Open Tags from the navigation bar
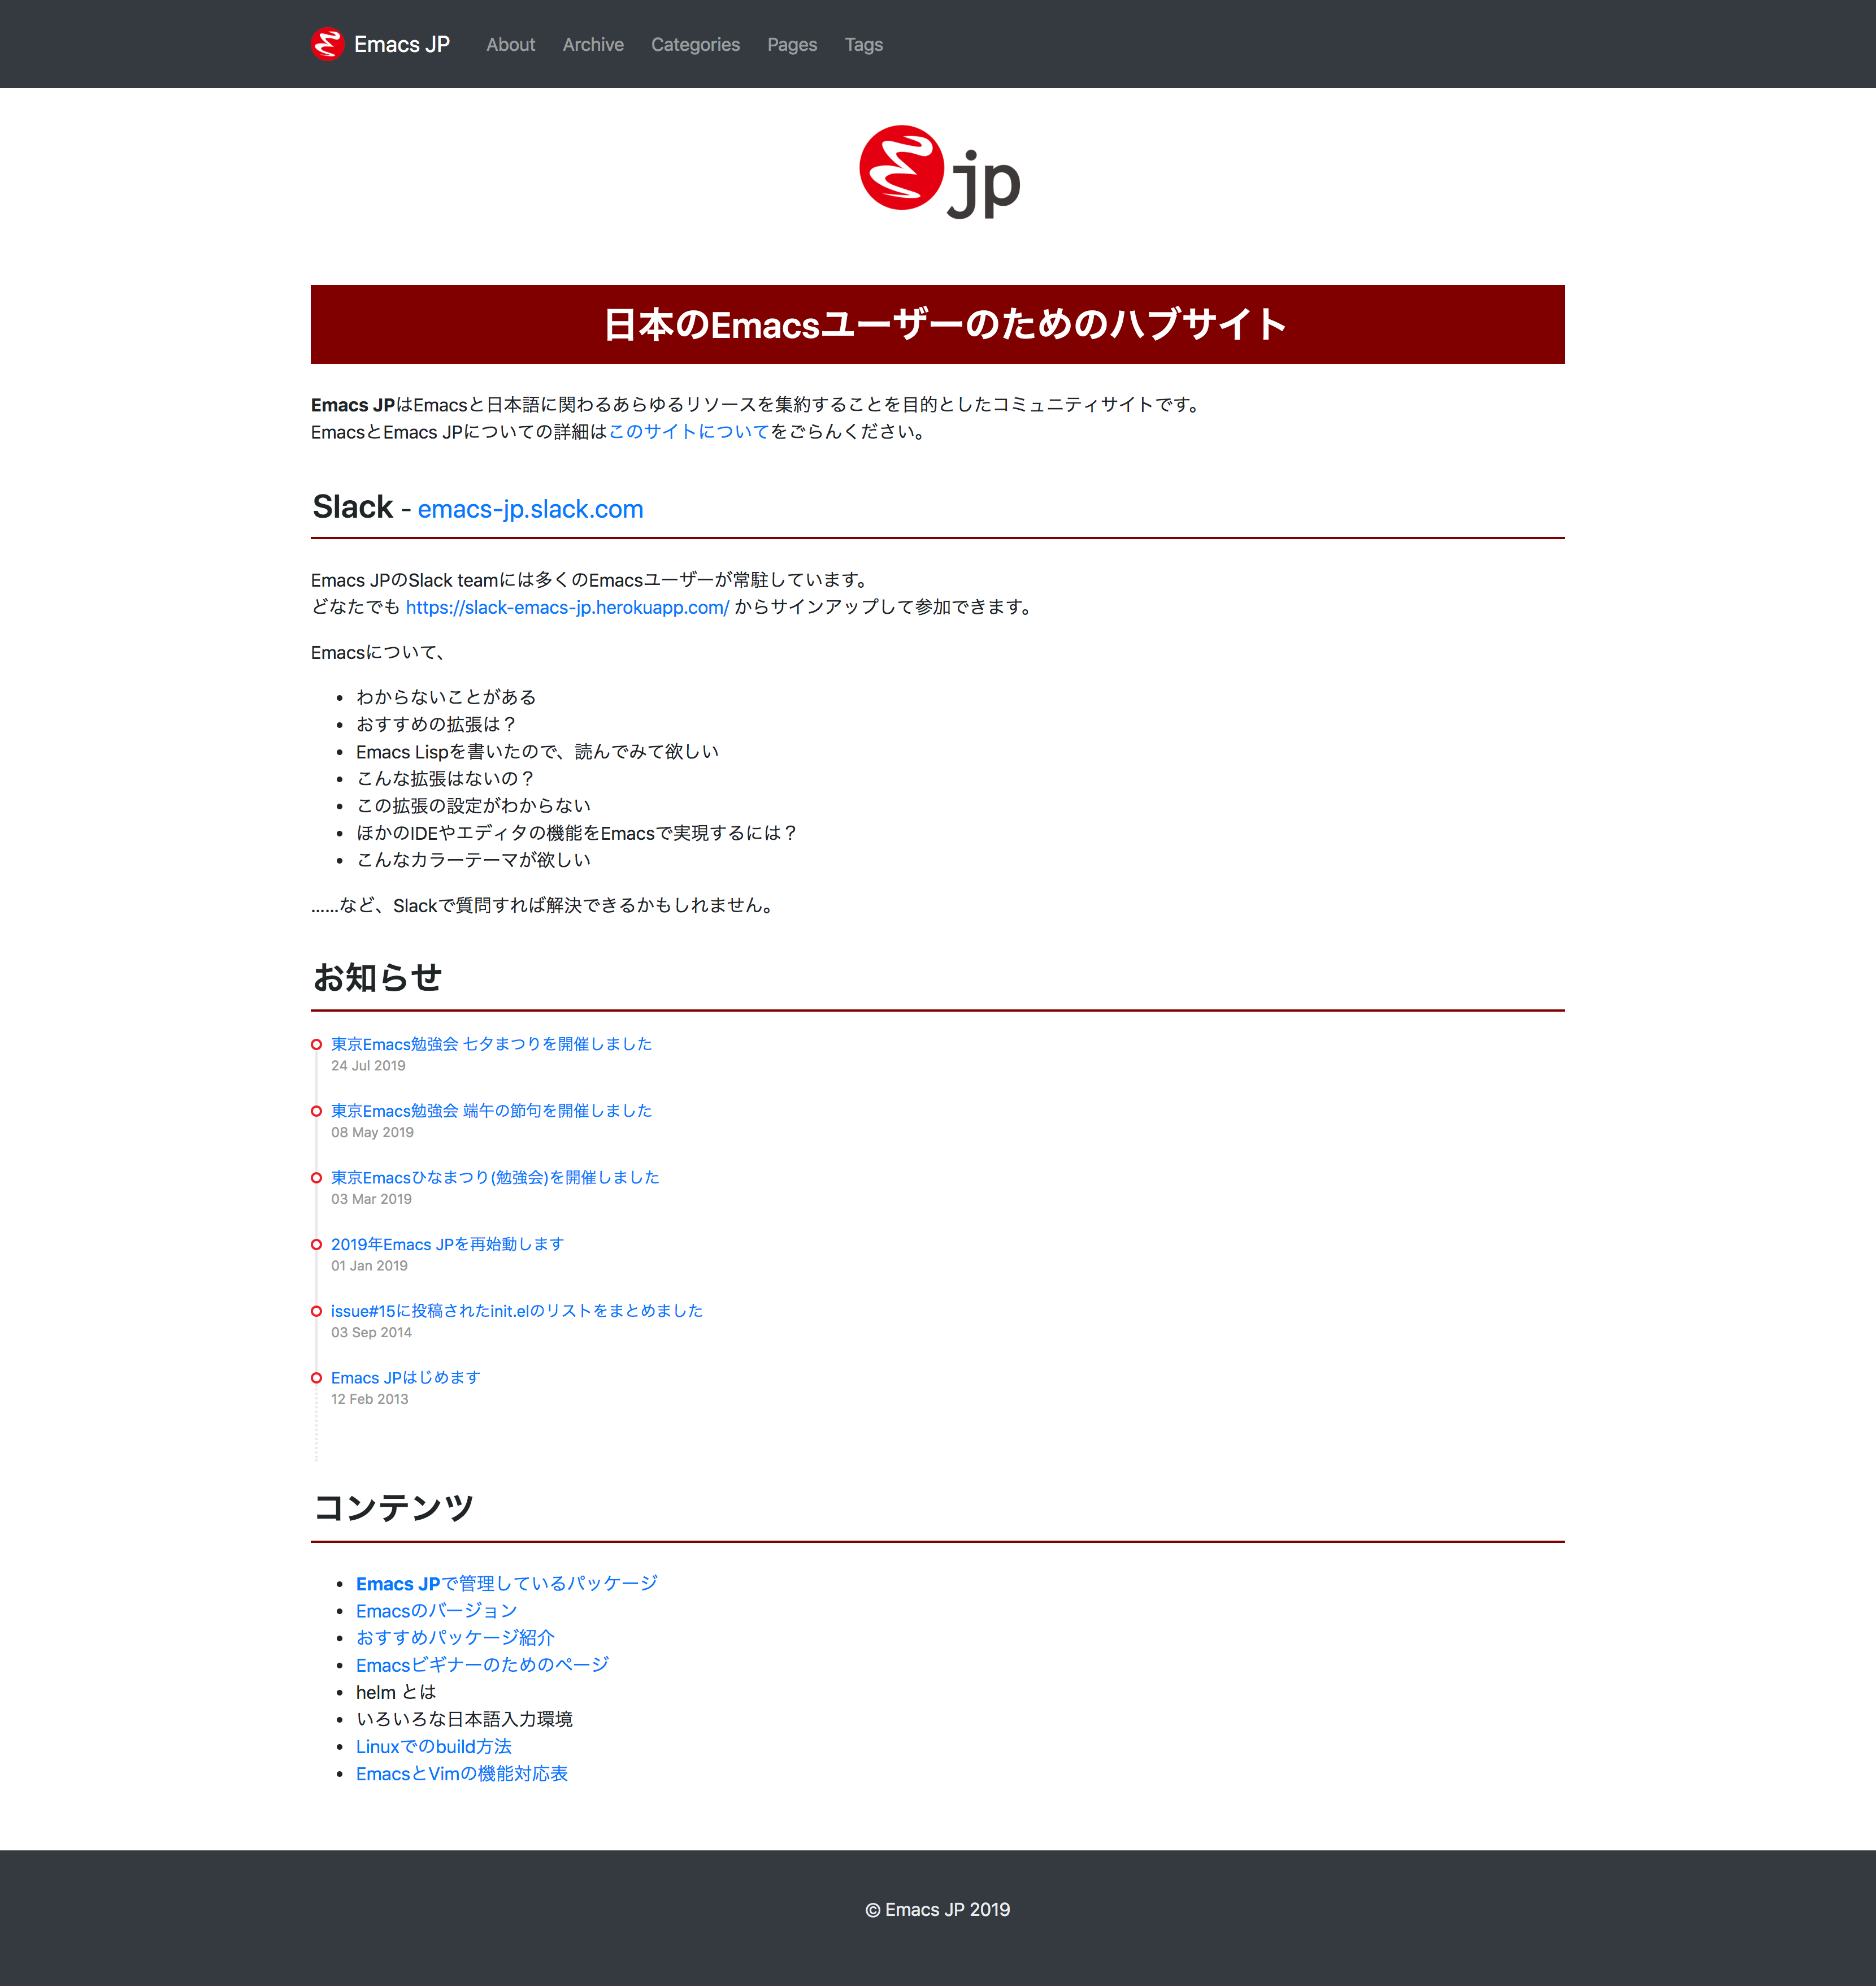 (863, 45)
